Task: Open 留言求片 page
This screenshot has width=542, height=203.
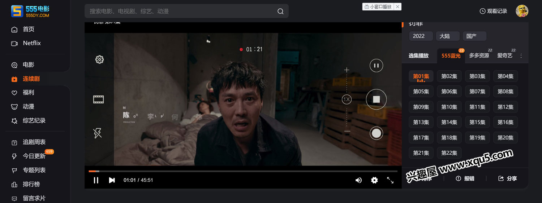Action: [x=29, y=198]
